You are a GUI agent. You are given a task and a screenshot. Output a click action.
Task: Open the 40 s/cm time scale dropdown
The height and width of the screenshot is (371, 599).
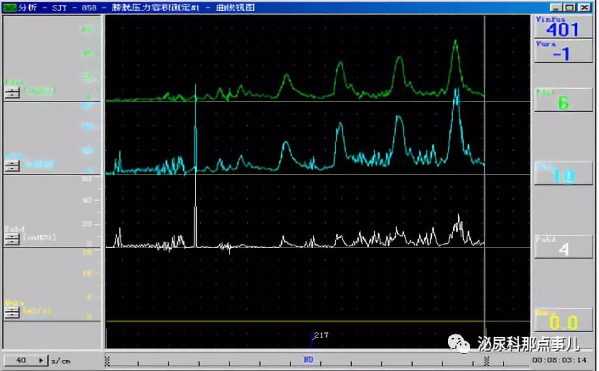[x=26, y=360]
